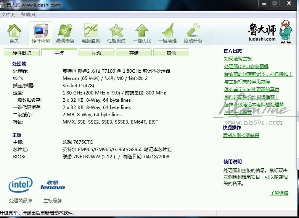The width and height of the screenshot is (299, 218).
Task: Open the 热门主板推荐 link
Action: (238, 112)
